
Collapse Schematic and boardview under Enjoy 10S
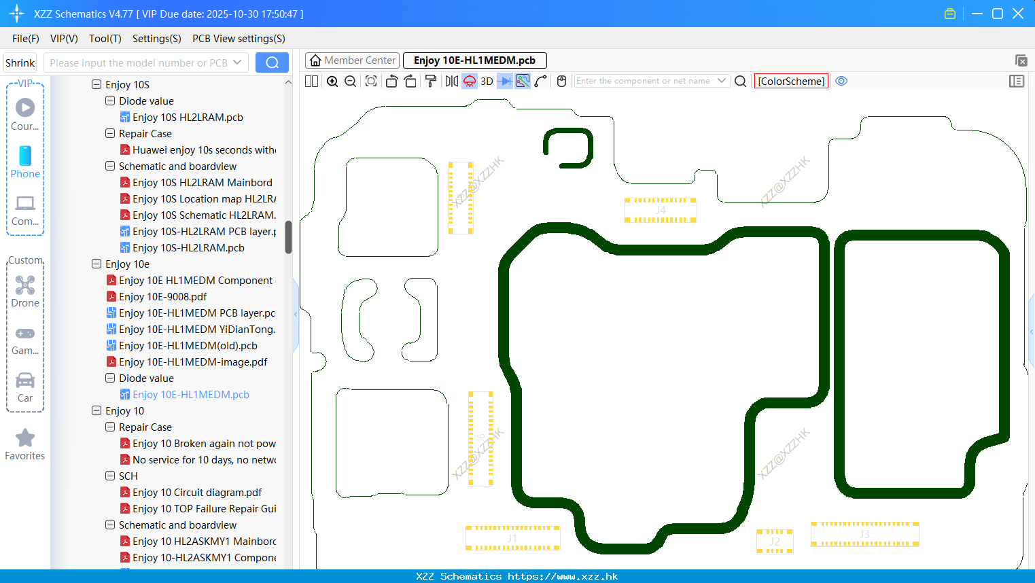coord(110,166)
